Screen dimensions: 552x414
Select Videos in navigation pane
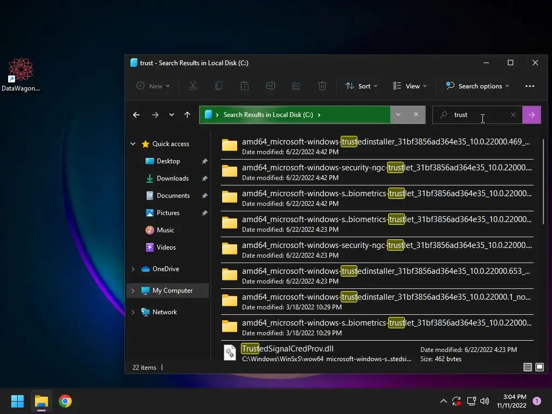[x=166, y=247]
